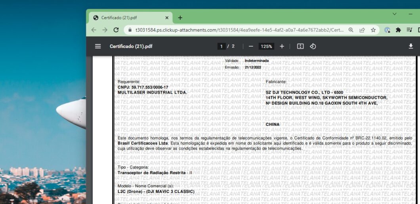The height and width of the screenshot is (204, 420).
Task: Click the Emissão date 21/12/2022
Action: (253, 67)
